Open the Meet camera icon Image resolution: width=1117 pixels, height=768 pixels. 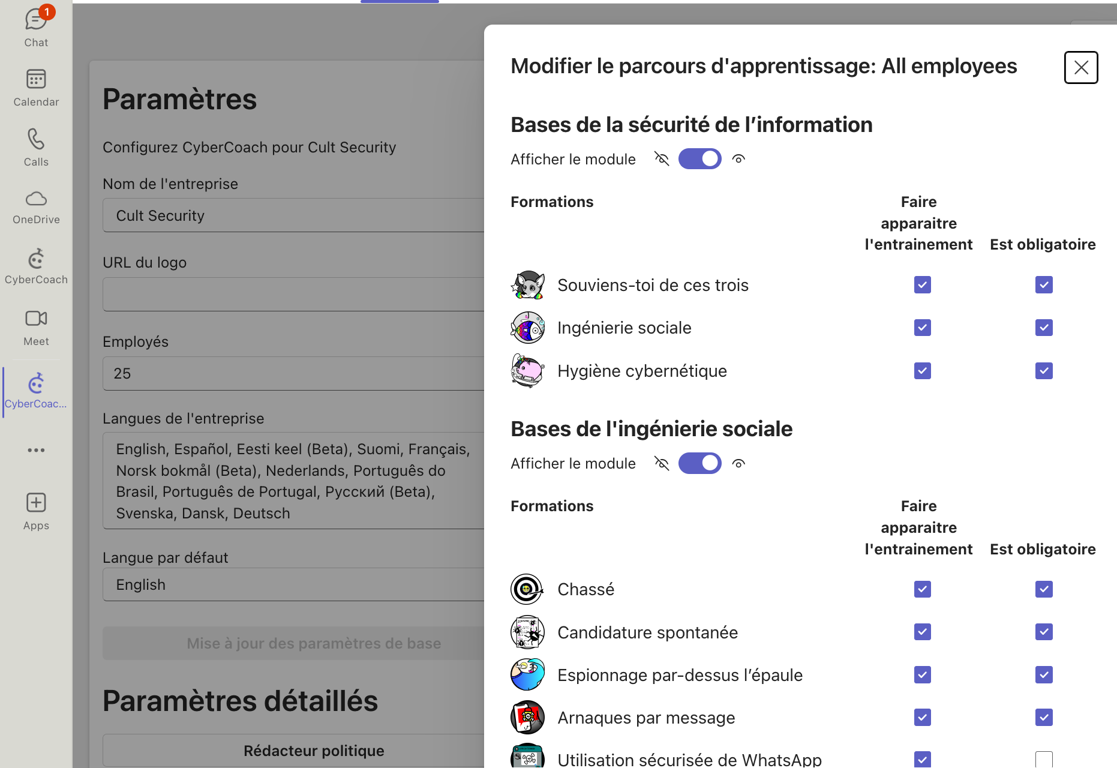[x=36, y=326]
